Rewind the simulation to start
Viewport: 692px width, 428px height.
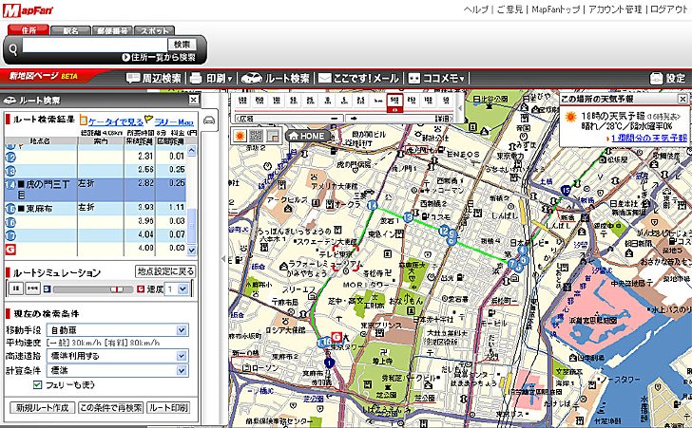[x=32, y=288]
